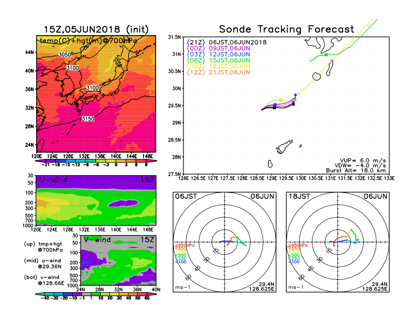This screenshot has width=415, height=321.
Task: Click the '15Z,05JUN2018 (init)' title
Action: (x=96, y=29)
